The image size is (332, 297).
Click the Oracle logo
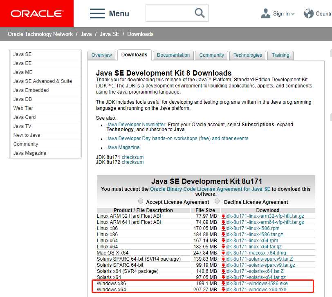click(37, 13)
